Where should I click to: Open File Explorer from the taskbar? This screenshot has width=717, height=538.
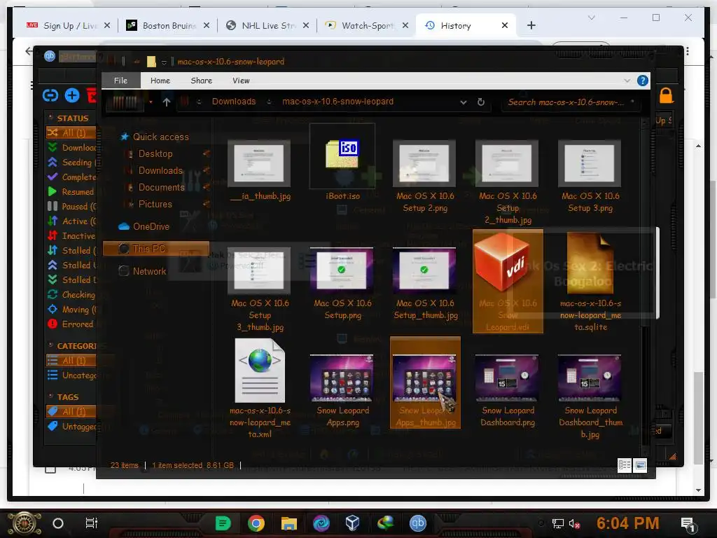(x=289, y=523)
